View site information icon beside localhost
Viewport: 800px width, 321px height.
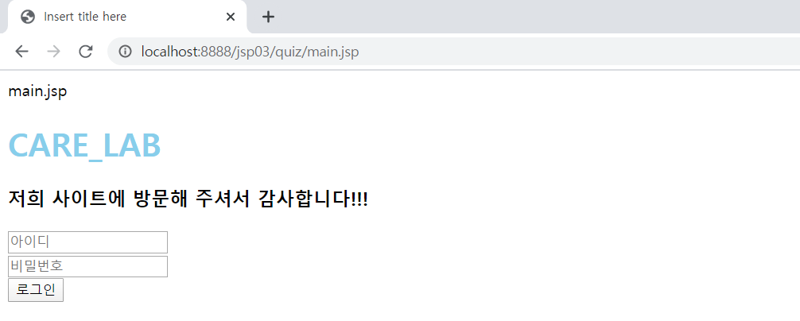(x=125, y=52)
